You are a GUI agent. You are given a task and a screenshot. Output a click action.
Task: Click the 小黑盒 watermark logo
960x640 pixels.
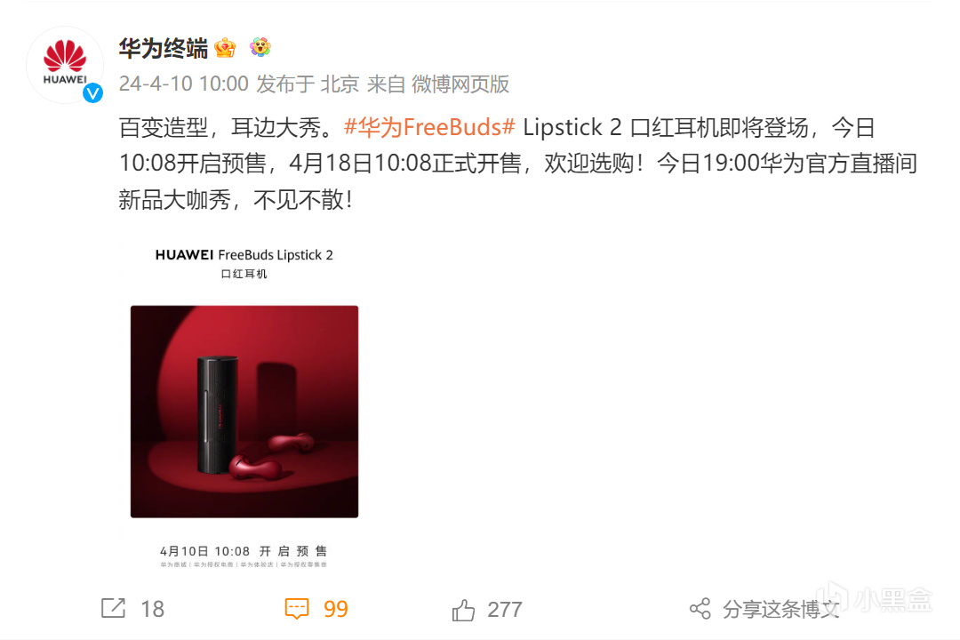[875, 598]
